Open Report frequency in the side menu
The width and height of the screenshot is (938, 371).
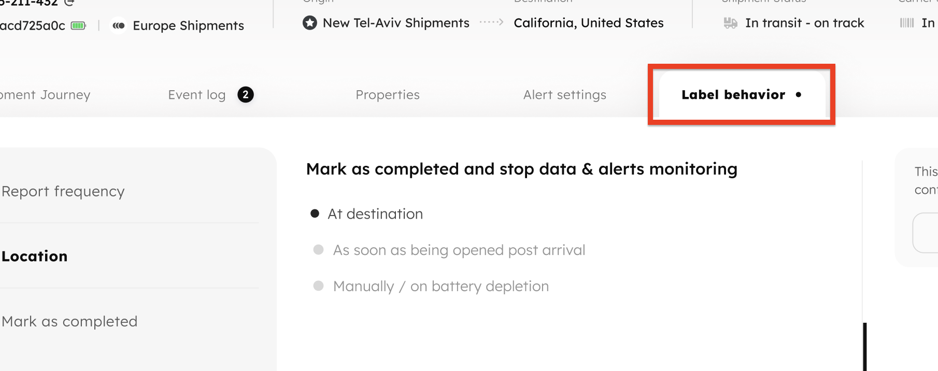(x=63, y=191)
